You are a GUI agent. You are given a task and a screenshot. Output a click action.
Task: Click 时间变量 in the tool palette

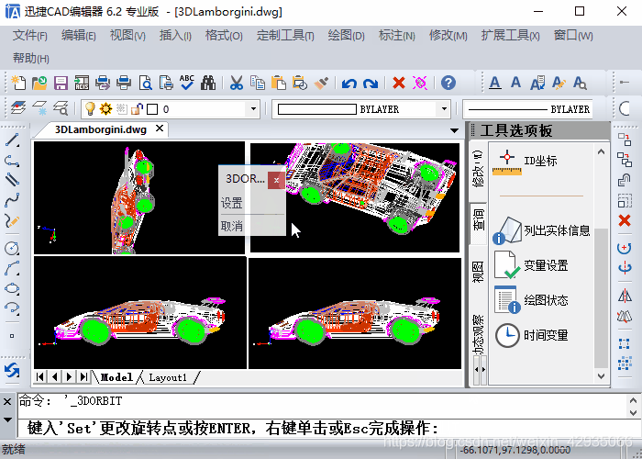(x=531, y=335)
